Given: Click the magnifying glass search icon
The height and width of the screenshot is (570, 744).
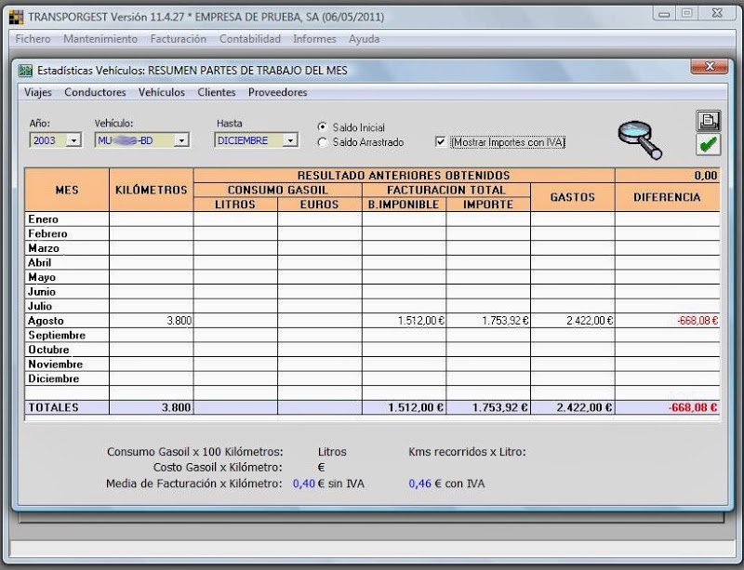Looking at the screenshot, I should click(640, 140).
